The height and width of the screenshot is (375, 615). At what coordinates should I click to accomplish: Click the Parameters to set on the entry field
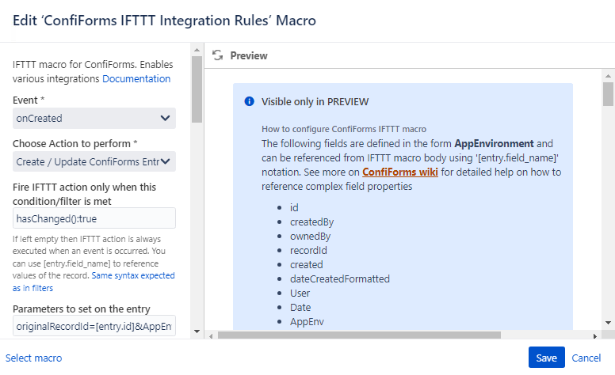(x=94, y=326)
